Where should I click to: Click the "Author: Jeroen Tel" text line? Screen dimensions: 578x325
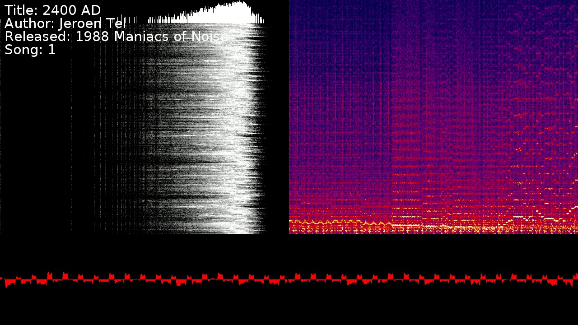click(x=65, y=23)
